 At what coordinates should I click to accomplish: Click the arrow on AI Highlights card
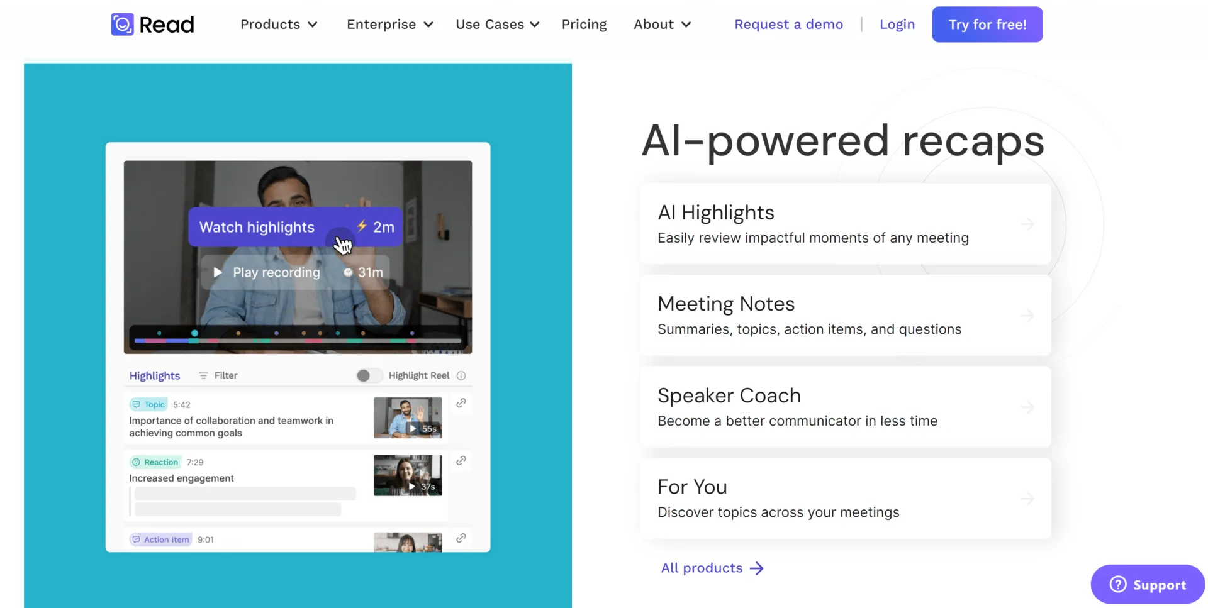(1027, 224)
